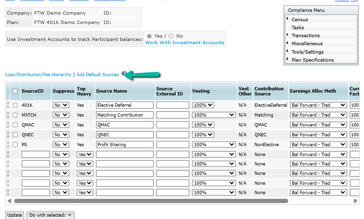Click the Source External ID field for MATCH
Image resolution: width=364 pixels, height=219 pixels.
(x=173, y=115)
